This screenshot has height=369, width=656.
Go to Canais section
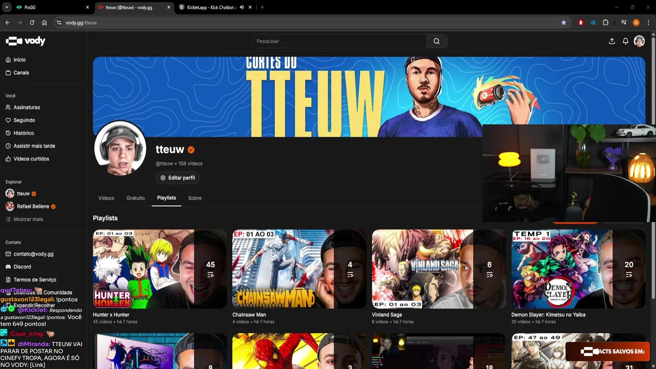pos(17,73)
